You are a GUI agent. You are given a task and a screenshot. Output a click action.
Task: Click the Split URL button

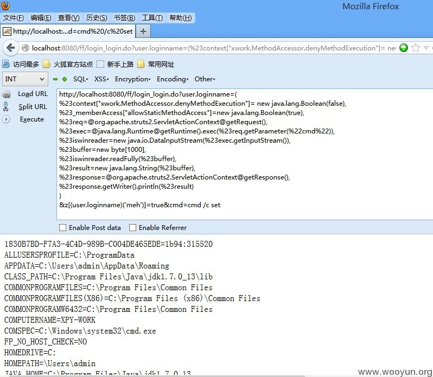(x=33, y=107)
